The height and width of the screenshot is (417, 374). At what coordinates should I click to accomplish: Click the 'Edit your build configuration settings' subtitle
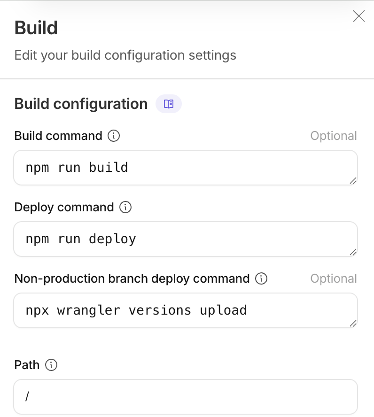125,55
